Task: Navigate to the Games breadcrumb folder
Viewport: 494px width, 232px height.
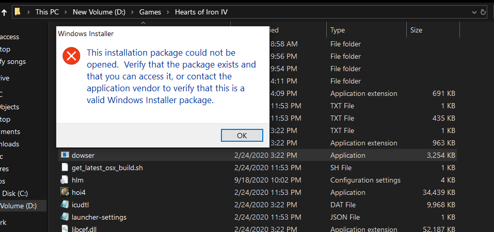Action: [x=150, y=12]
